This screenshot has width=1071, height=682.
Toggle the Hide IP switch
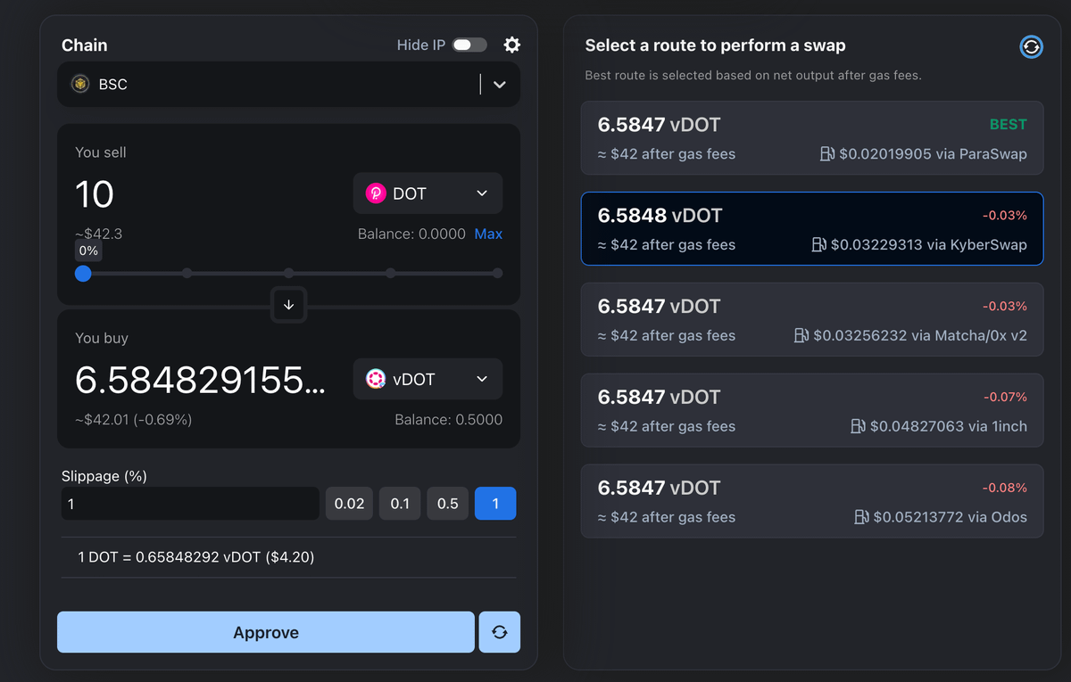pyautogui.click(x=469, y=45)
